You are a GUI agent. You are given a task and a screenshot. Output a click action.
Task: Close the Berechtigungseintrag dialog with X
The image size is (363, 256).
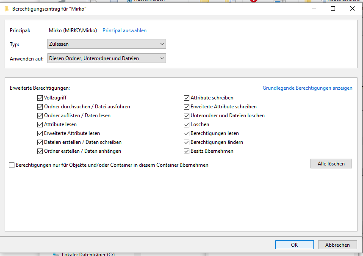pos(352,8)
